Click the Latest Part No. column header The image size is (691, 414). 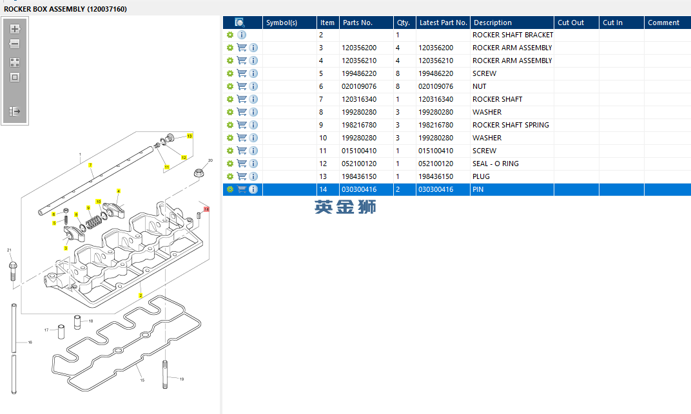[443, 23]
